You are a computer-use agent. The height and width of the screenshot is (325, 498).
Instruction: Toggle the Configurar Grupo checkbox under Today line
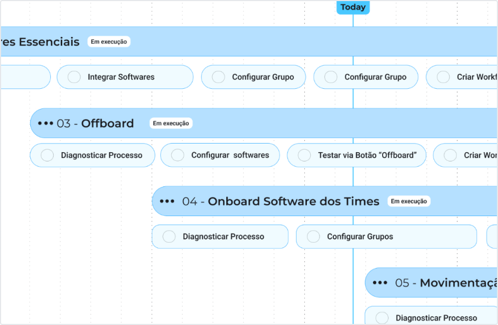pyautogui.click(x=331, y=77)
